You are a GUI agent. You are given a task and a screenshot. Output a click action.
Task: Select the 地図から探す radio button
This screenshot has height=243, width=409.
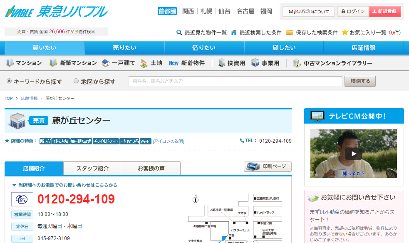point(76,81)
